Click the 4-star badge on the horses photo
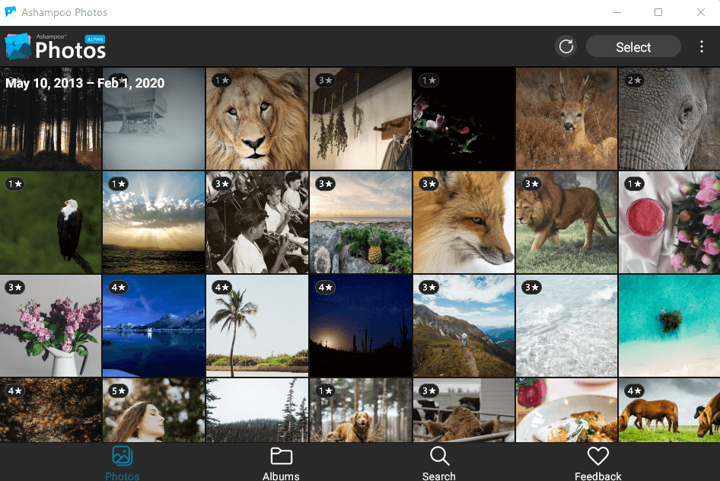Viewport: 720px width, 481px height. click(634, 391)
